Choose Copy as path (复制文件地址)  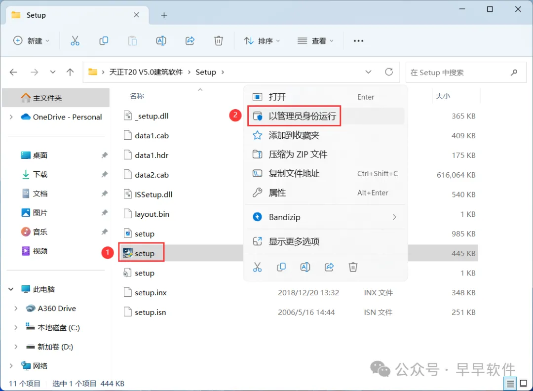[325, 173]
